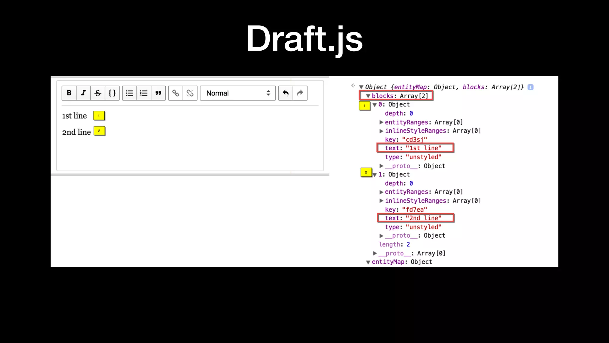Image resolution: width=609 pixels, height=343 pixels.
Task: Click the console output arrow beside Object
Action: click(x=353, y=86)
